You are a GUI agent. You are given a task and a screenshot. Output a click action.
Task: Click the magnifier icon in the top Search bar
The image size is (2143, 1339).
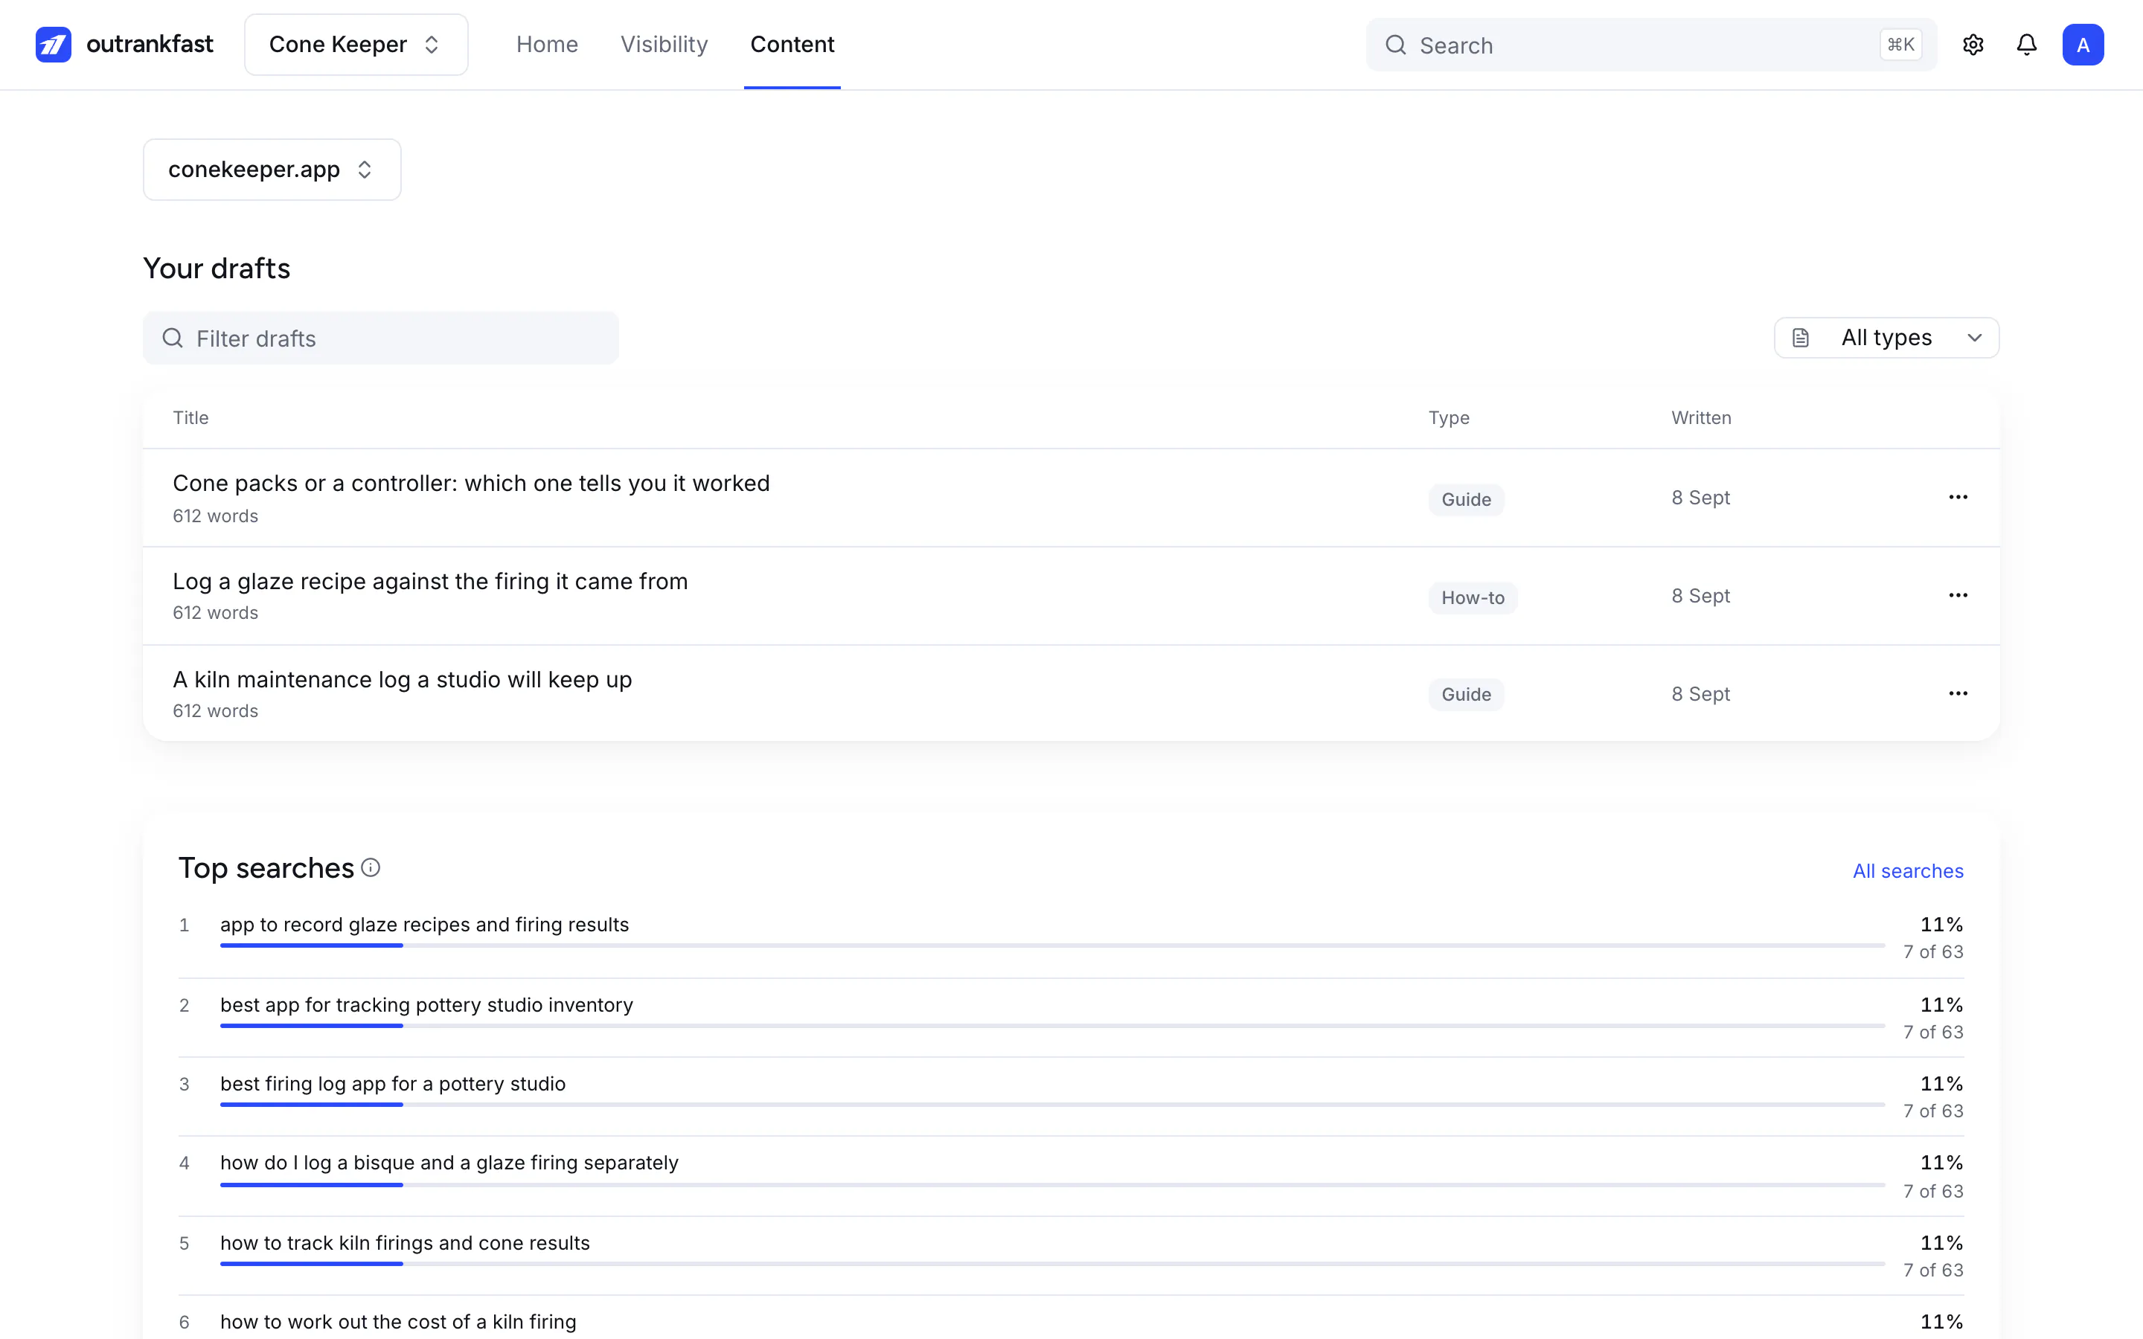coord(1396,45)
